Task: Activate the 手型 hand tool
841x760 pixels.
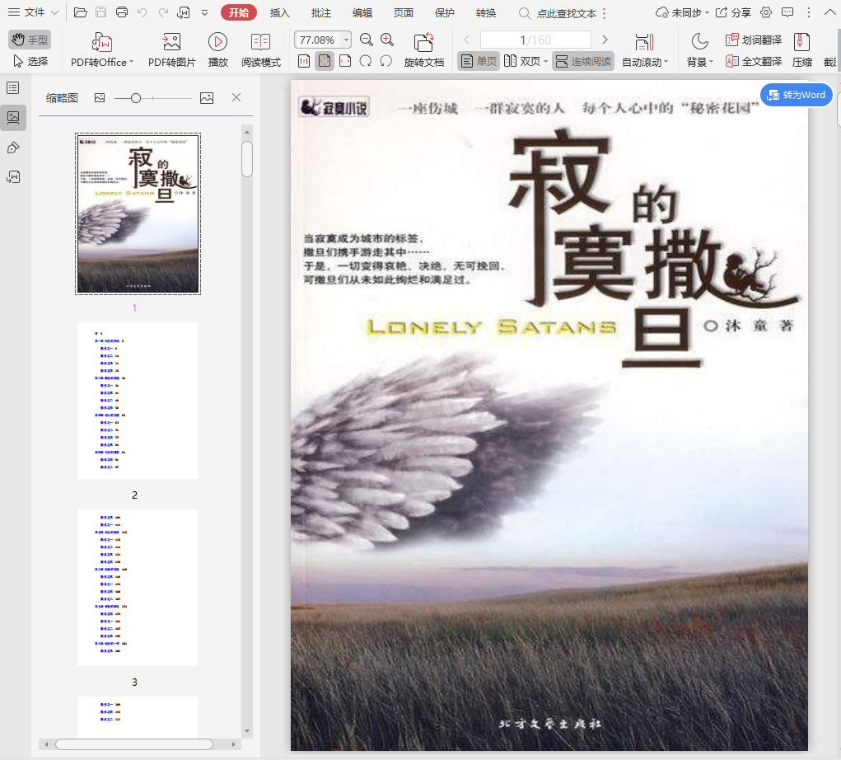Action: pos(30,40)
